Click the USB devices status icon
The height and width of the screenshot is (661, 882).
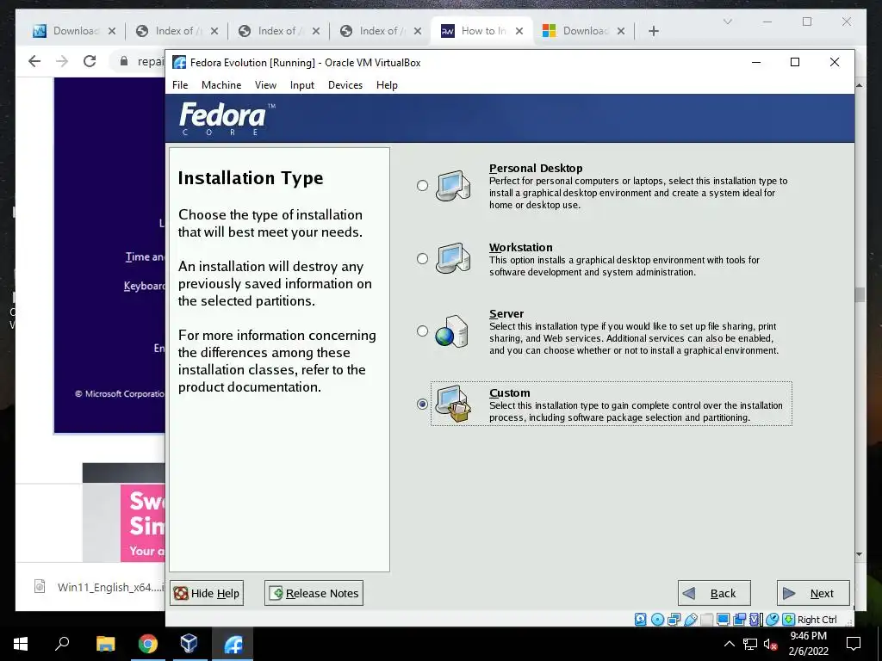tap(691, 620)
